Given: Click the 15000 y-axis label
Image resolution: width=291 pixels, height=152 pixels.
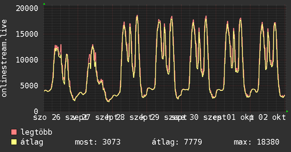Looking at the screenshot, I should (x=27, y=34).
